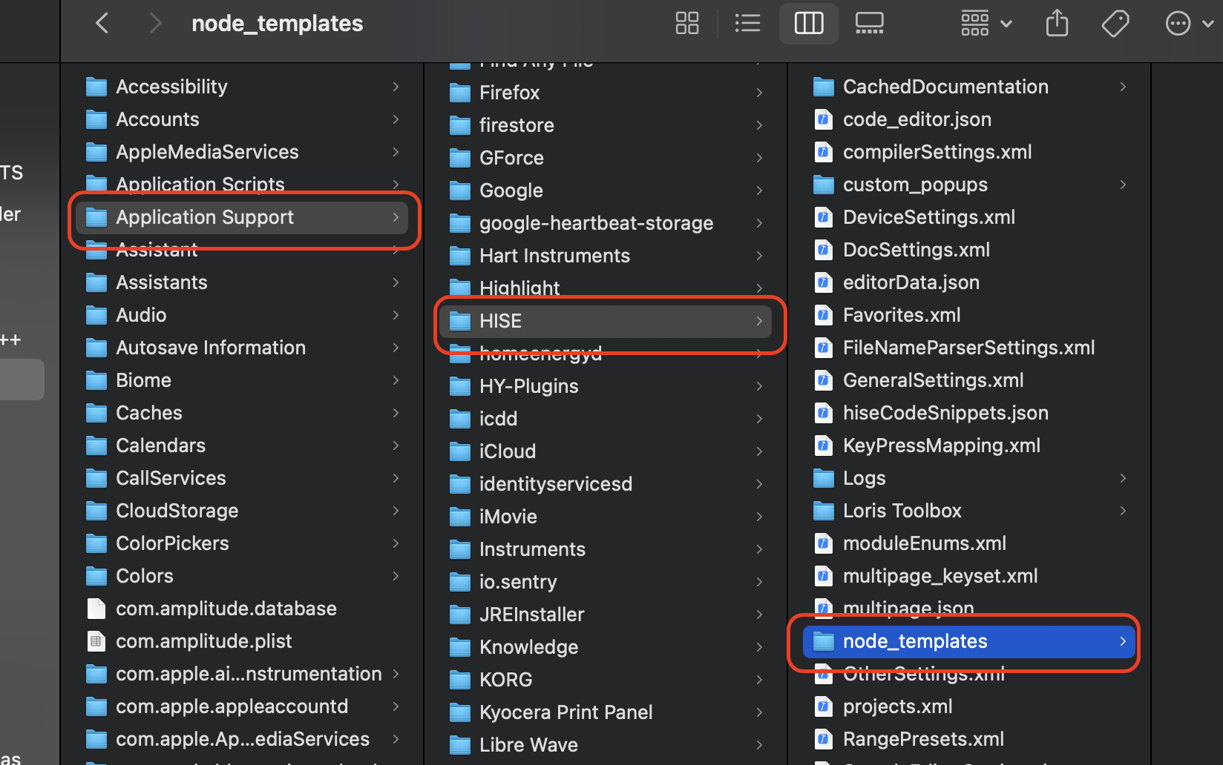Go forward with the toolbar forward arrow

(154, 24)
